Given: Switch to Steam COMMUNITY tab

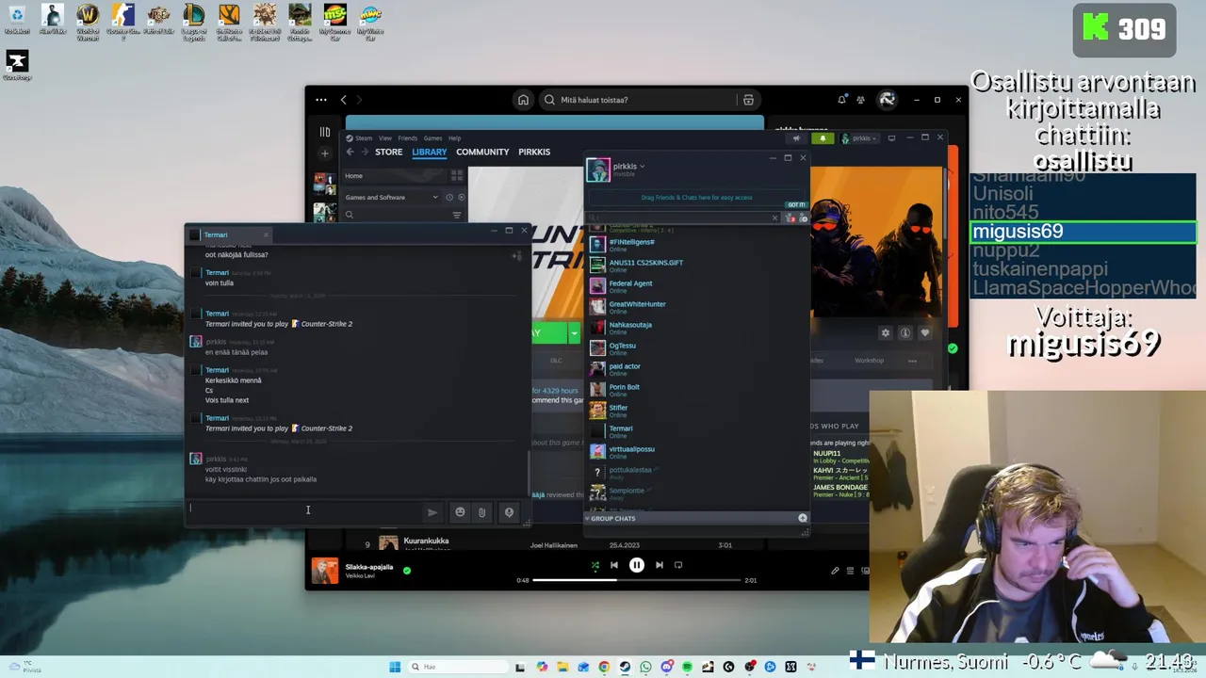Looking at the screenshot, I should click(x=482, y=152).
